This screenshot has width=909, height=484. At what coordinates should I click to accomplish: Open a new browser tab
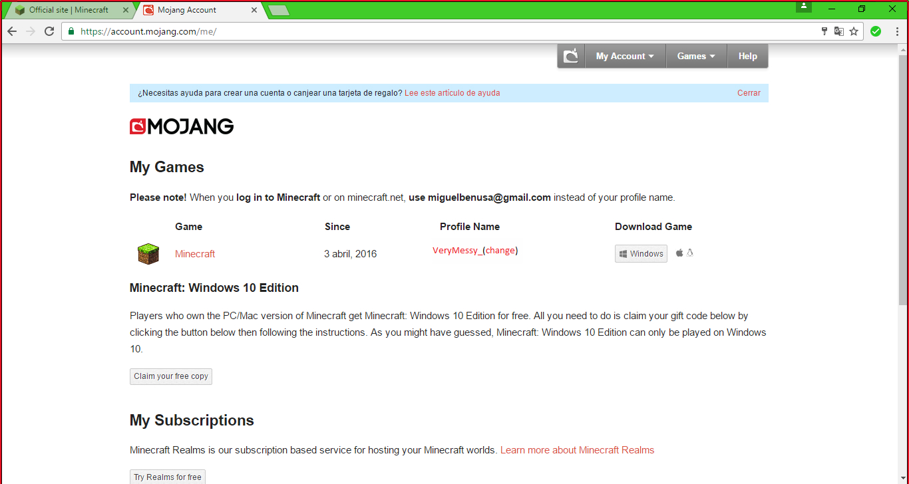277,10
